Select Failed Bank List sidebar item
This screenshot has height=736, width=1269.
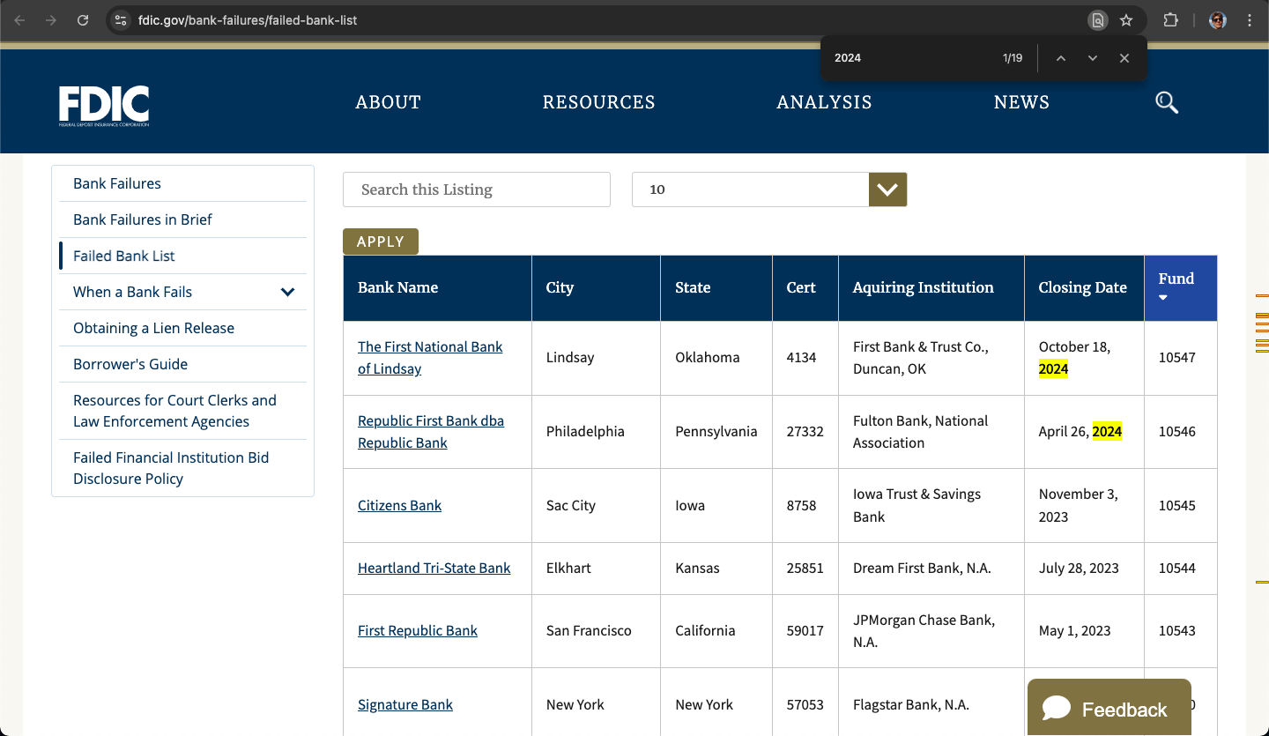[x=124, y=256]
